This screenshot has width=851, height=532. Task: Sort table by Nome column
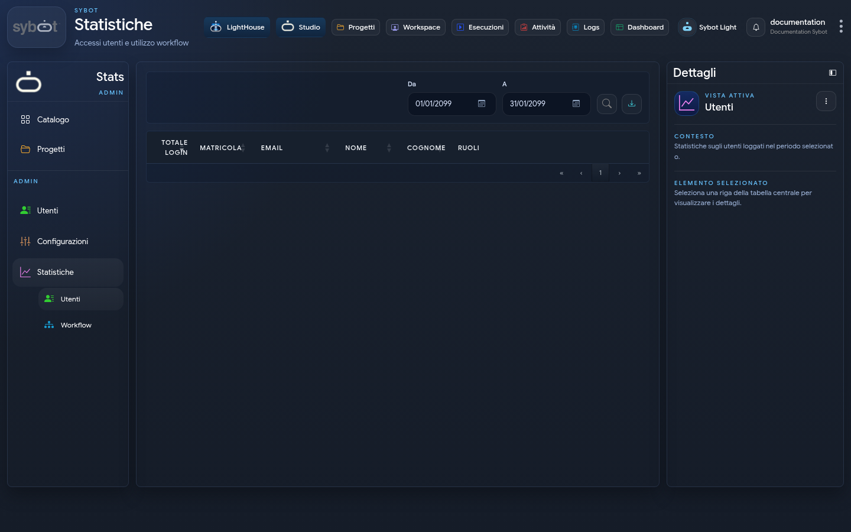coord(389,148)
